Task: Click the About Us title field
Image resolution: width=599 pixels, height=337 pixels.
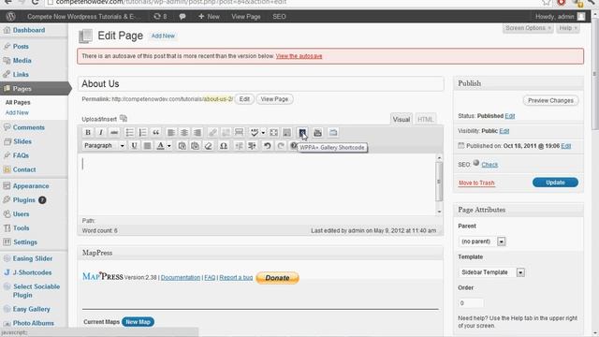Action: [260, 83]
